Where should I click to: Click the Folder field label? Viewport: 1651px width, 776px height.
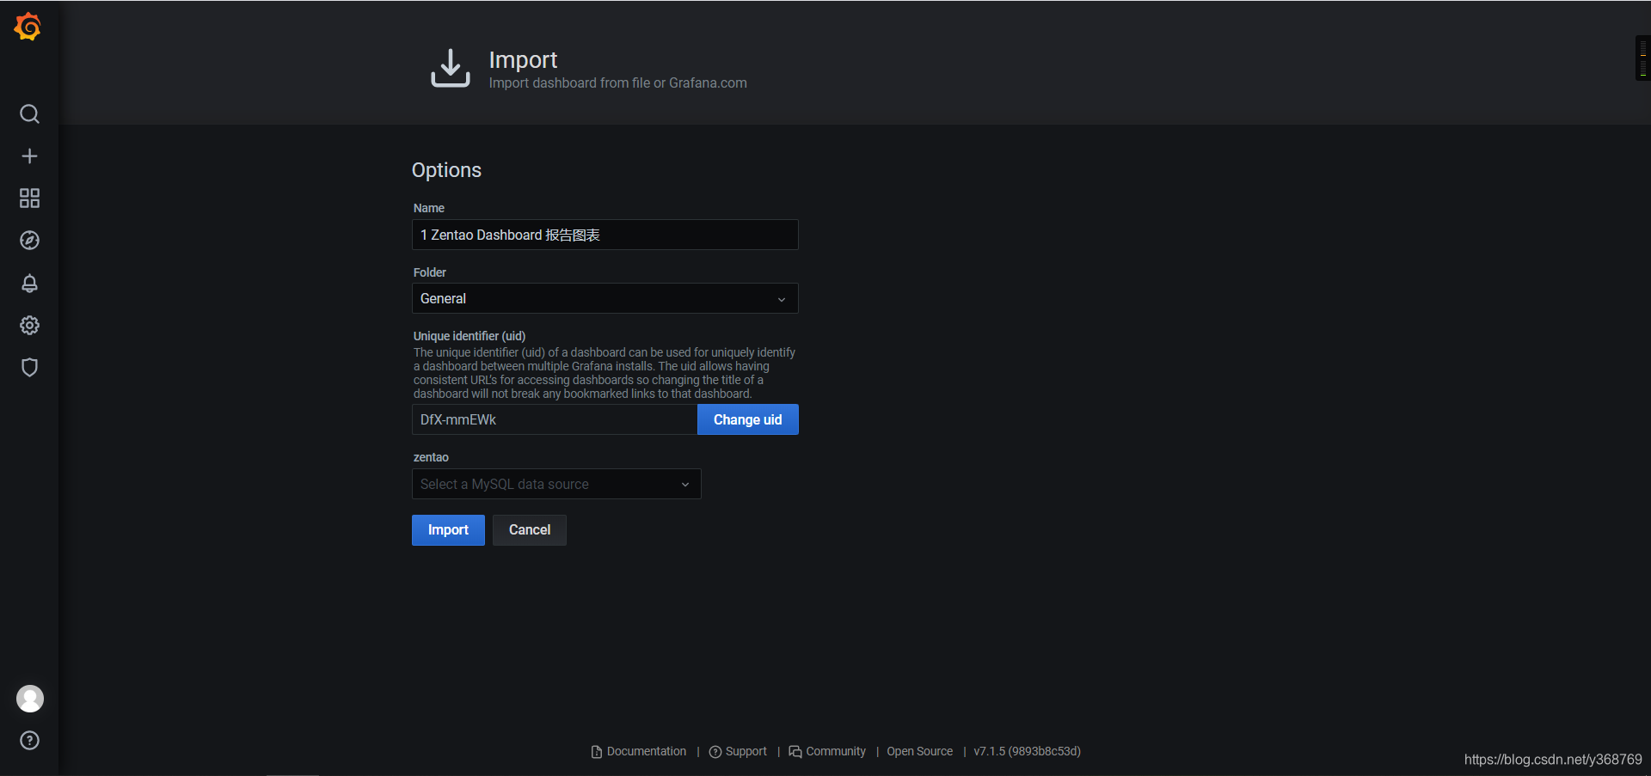[x=430, y=272]
